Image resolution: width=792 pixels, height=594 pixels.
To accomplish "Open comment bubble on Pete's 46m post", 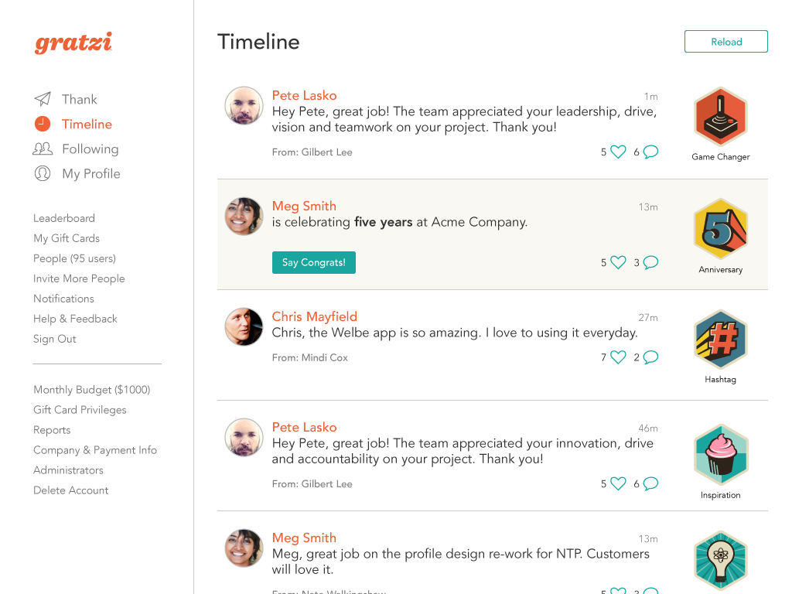I will point(650,483).
